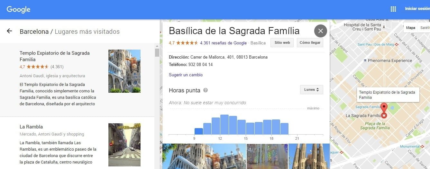
Task: Open the interior colored-light photo
Action: (x=267, y=156)
